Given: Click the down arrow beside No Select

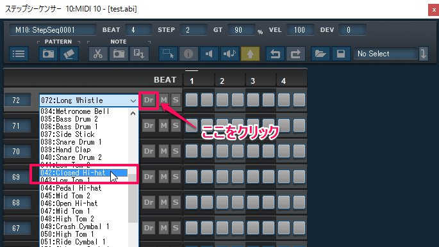Looking at the screenshot, I should 424,54.
